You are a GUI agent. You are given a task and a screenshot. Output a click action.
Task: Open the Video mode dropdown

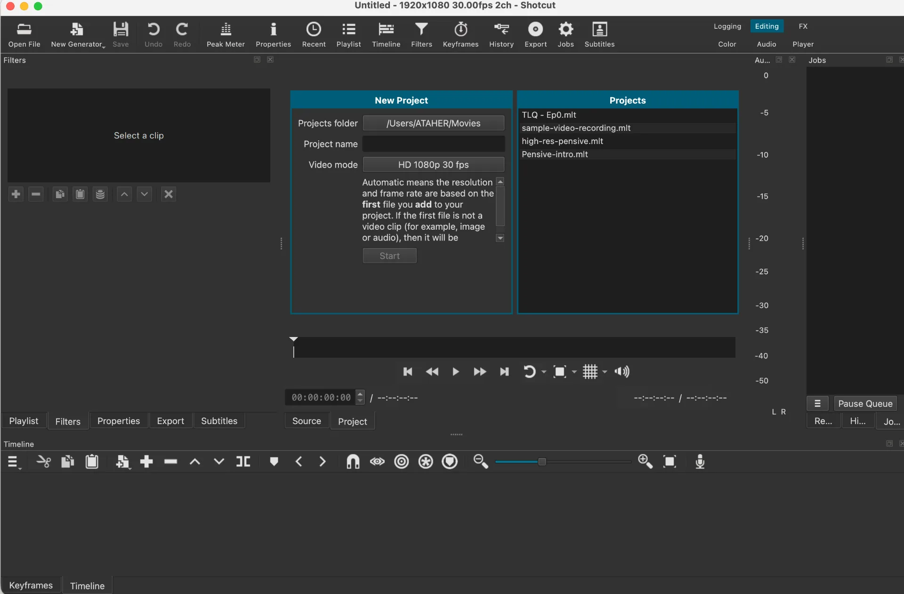pos(433,165)
